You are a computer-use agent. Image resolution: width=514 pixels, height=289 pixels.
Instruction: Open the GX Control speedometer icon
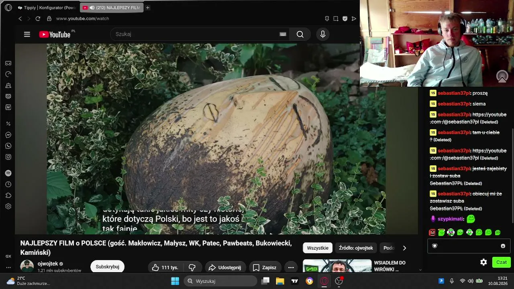pyautogui.click(x=8, y=74)
